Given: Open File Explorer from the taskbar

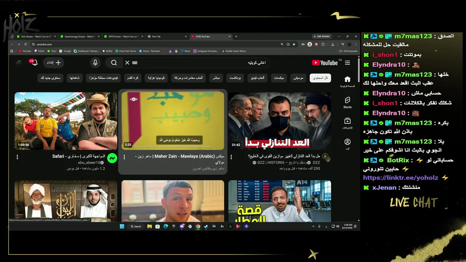Looking at the screenshot, I should pos(149,226).
